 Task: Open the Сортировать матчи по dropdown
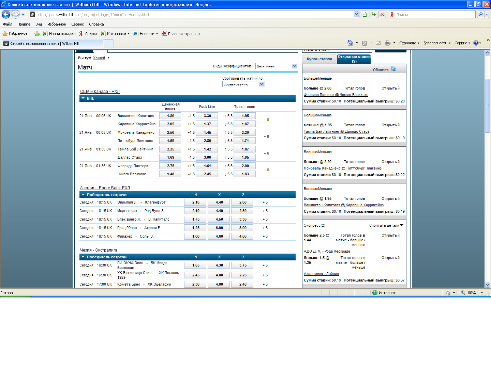click(x=262, y=84)
